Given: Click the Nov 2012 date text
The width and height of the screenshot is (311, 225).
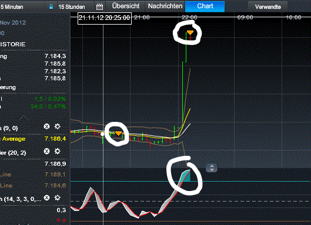Looking at the screenshot, I should coord(13,22).
